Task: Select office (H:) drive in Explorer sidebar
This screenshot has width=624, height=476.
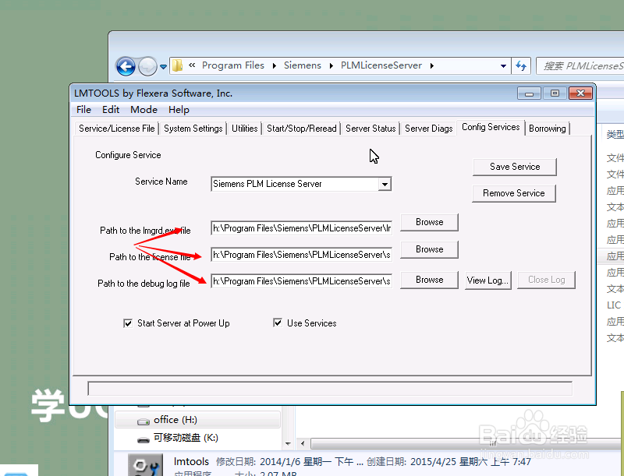Action: (198, 420)
